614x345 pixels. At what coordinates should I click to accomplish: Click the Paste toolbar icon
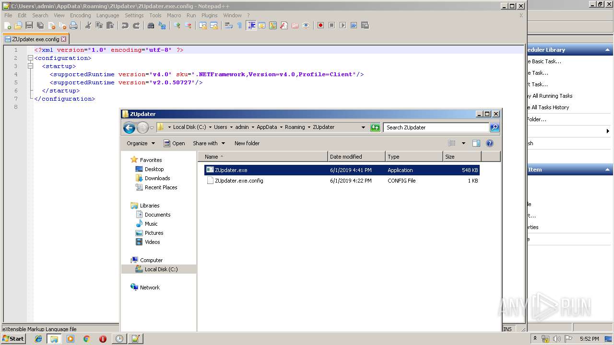point(110,25)
